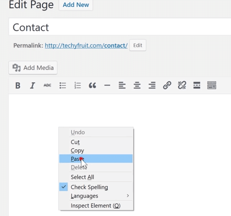The height and width of the screenshot is (216, 231).
Task: Choose Paste from context menu
Action: point(96,159)
